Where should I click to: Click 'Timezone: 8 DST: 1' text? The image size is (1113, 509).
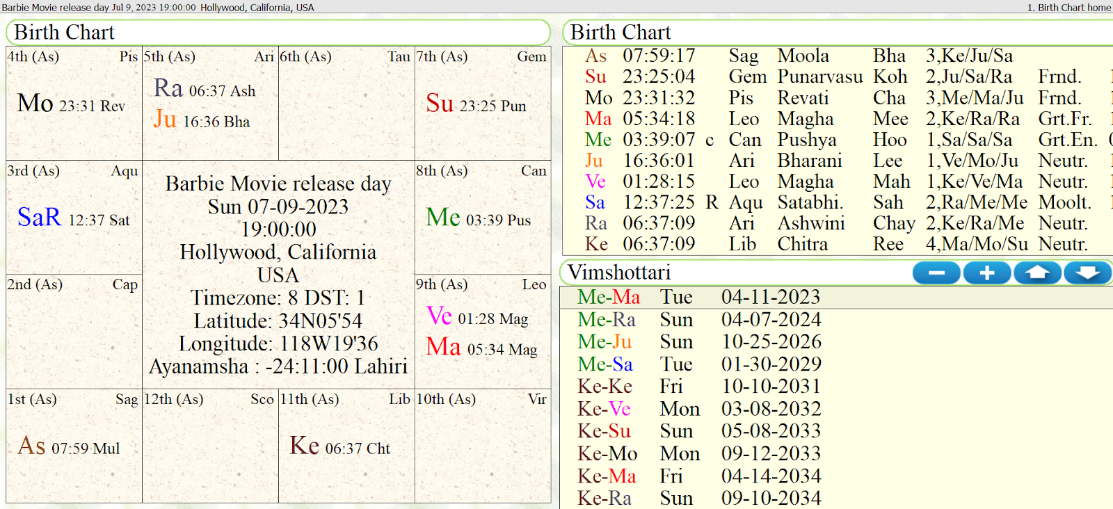(x=278, y=298)
